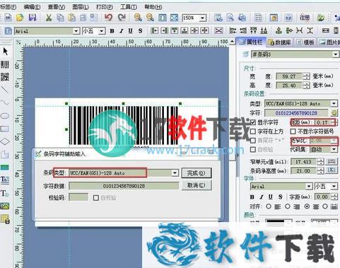This screenshot has width=340, height=268.
Task: Toggle 自校验 checkbox in the barcode dialog
Action: (95, 197)
